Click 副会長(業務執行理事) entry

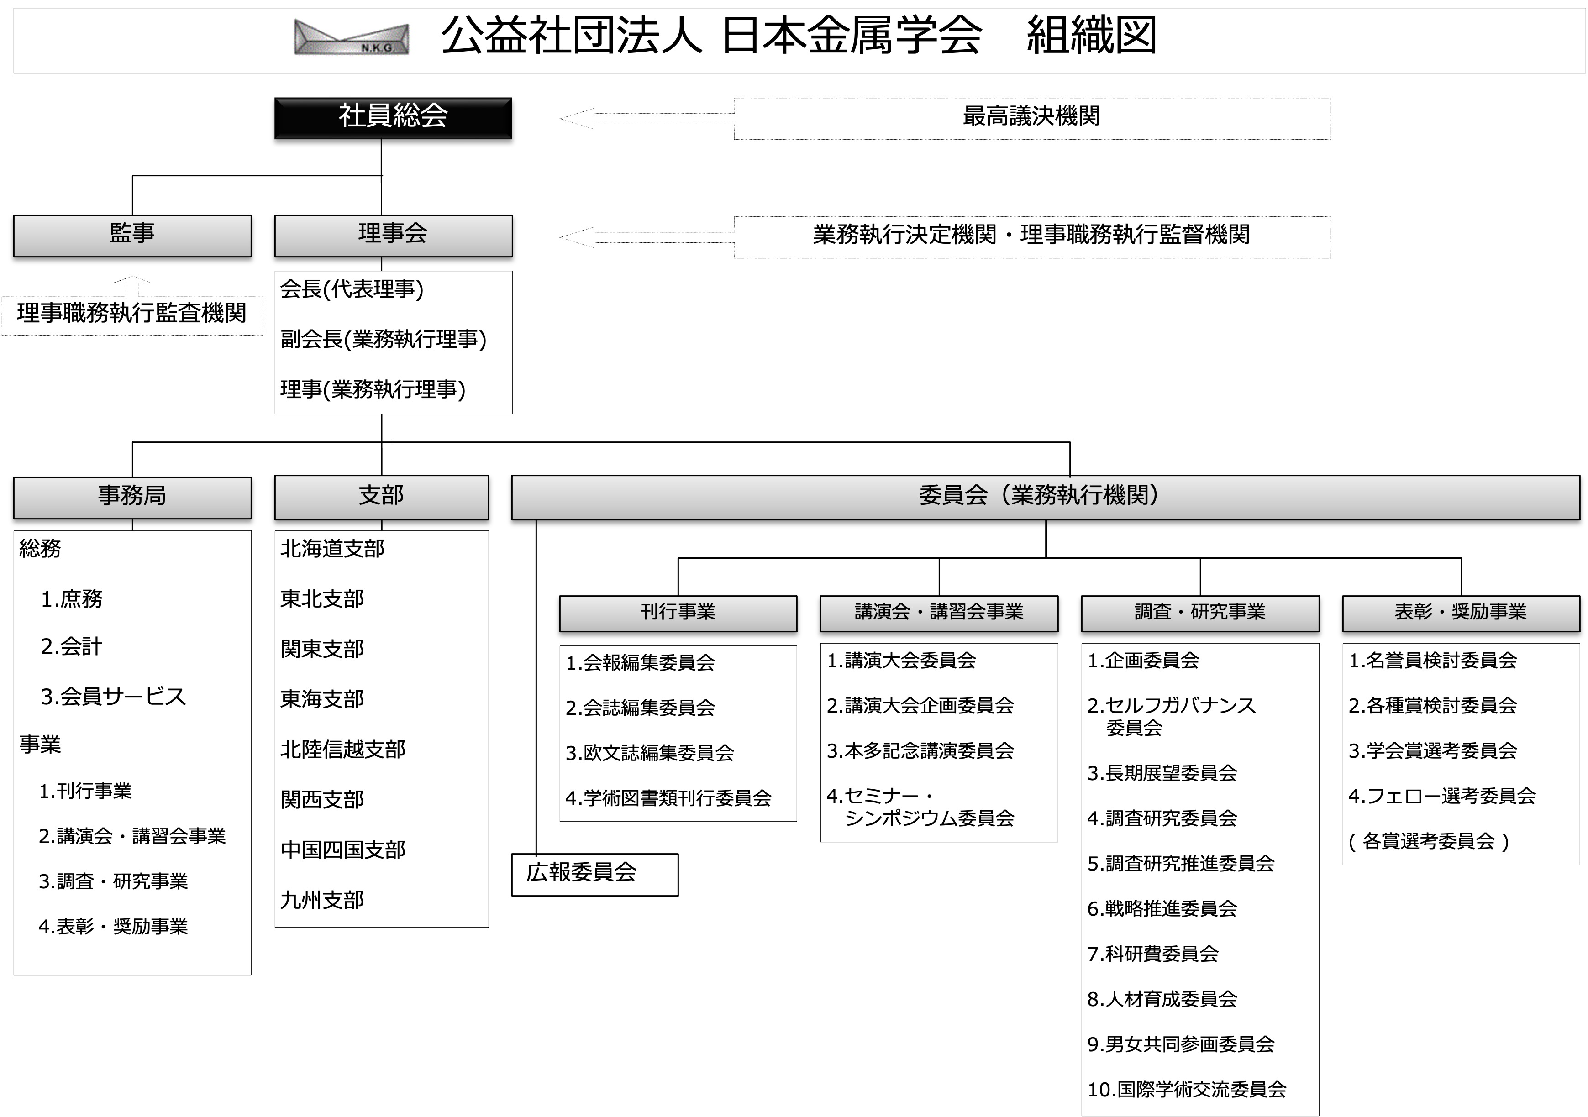pyautogui.click(x=383, y=340)
